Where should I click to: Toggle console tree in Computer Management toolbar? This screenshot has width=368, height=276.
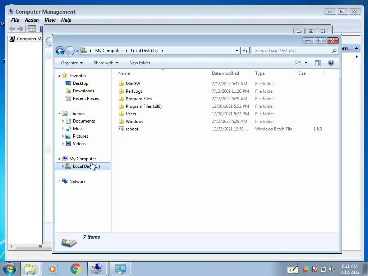[x=32, y=29]
